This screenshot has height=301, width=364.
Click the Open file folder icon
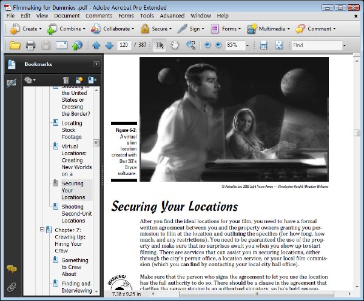pyautogui.click(x=15, y=45)
